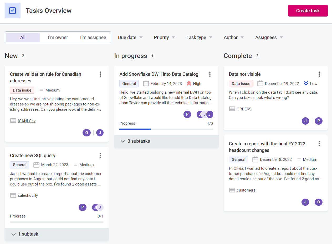The width and height of the screenshot is (332, 244).
Task: Open the Task type filter dropdown
Action: (199, 38)
